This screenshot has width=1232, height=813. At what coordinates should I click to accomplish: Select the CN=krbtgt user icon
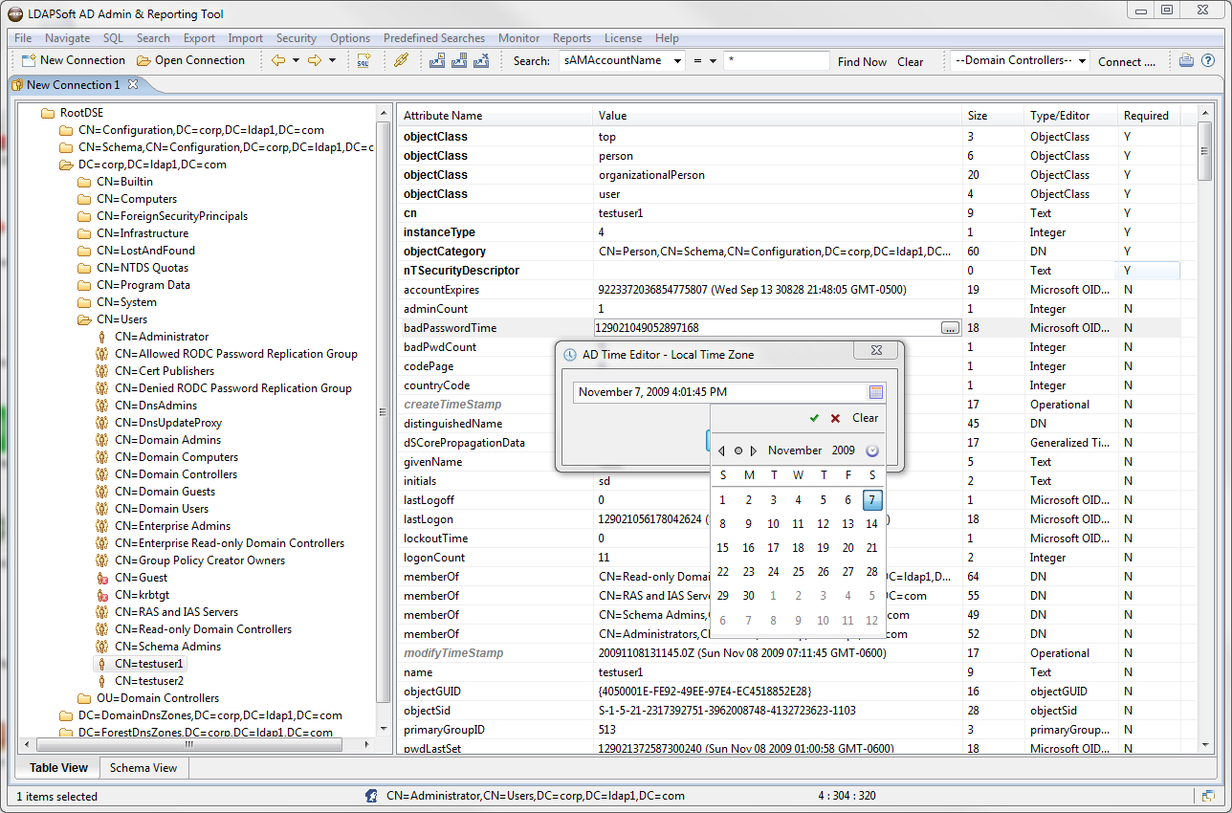102,595
